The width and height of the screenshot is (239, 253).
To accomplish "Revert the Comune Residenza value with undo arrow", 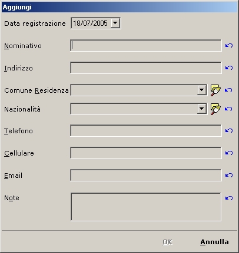I will click(228, 90).
